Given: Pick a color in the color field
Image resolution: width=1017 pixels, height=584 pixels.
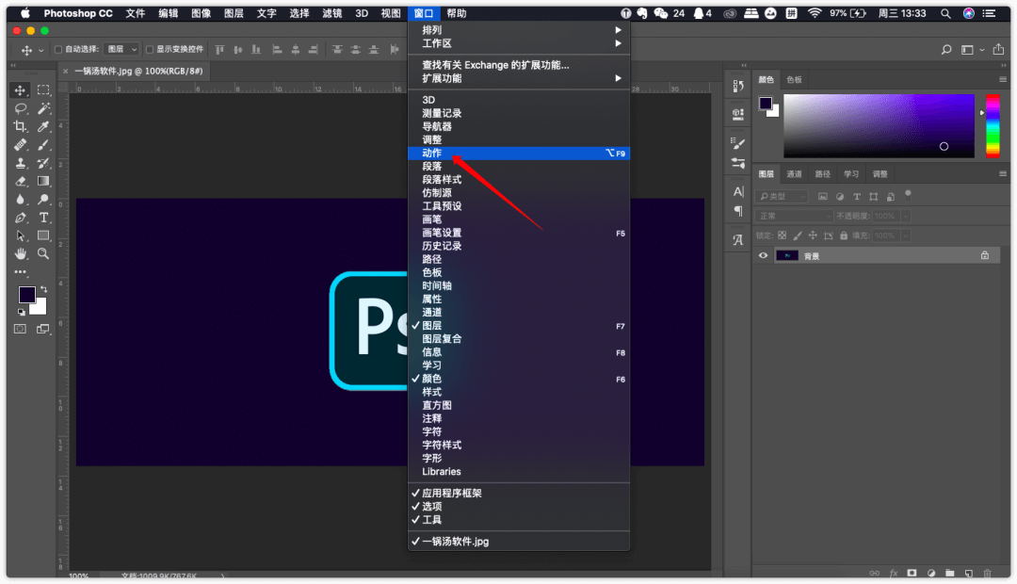Looking at the screenshot, I should click(x=879, y=126).
